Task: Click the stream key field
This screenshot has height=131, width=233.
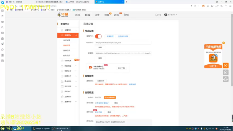Action: (123, 53)
